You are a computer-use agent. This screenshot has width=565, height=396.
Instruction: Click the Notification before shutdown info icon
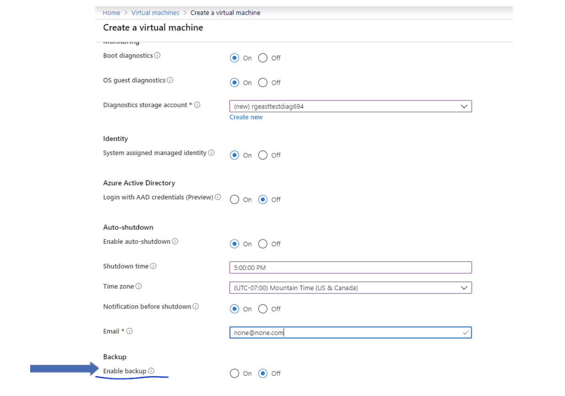(196, 306)
